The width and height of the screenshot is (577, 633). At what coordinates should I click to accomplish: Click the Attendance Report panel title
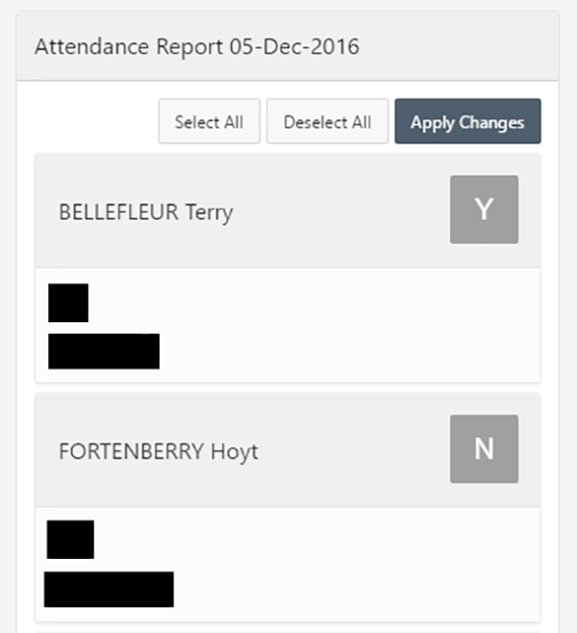pyautogui.click(x=197, y=46)
